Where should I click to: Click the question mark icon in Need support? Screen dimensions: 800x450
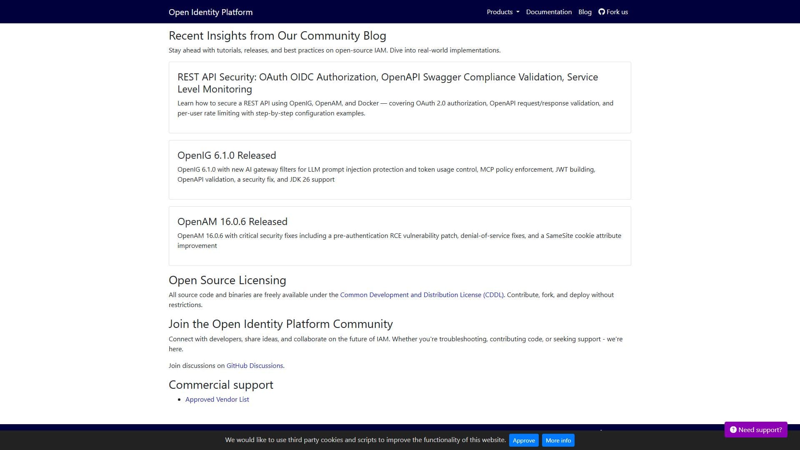pyautogui.click(x=733, y=430)
